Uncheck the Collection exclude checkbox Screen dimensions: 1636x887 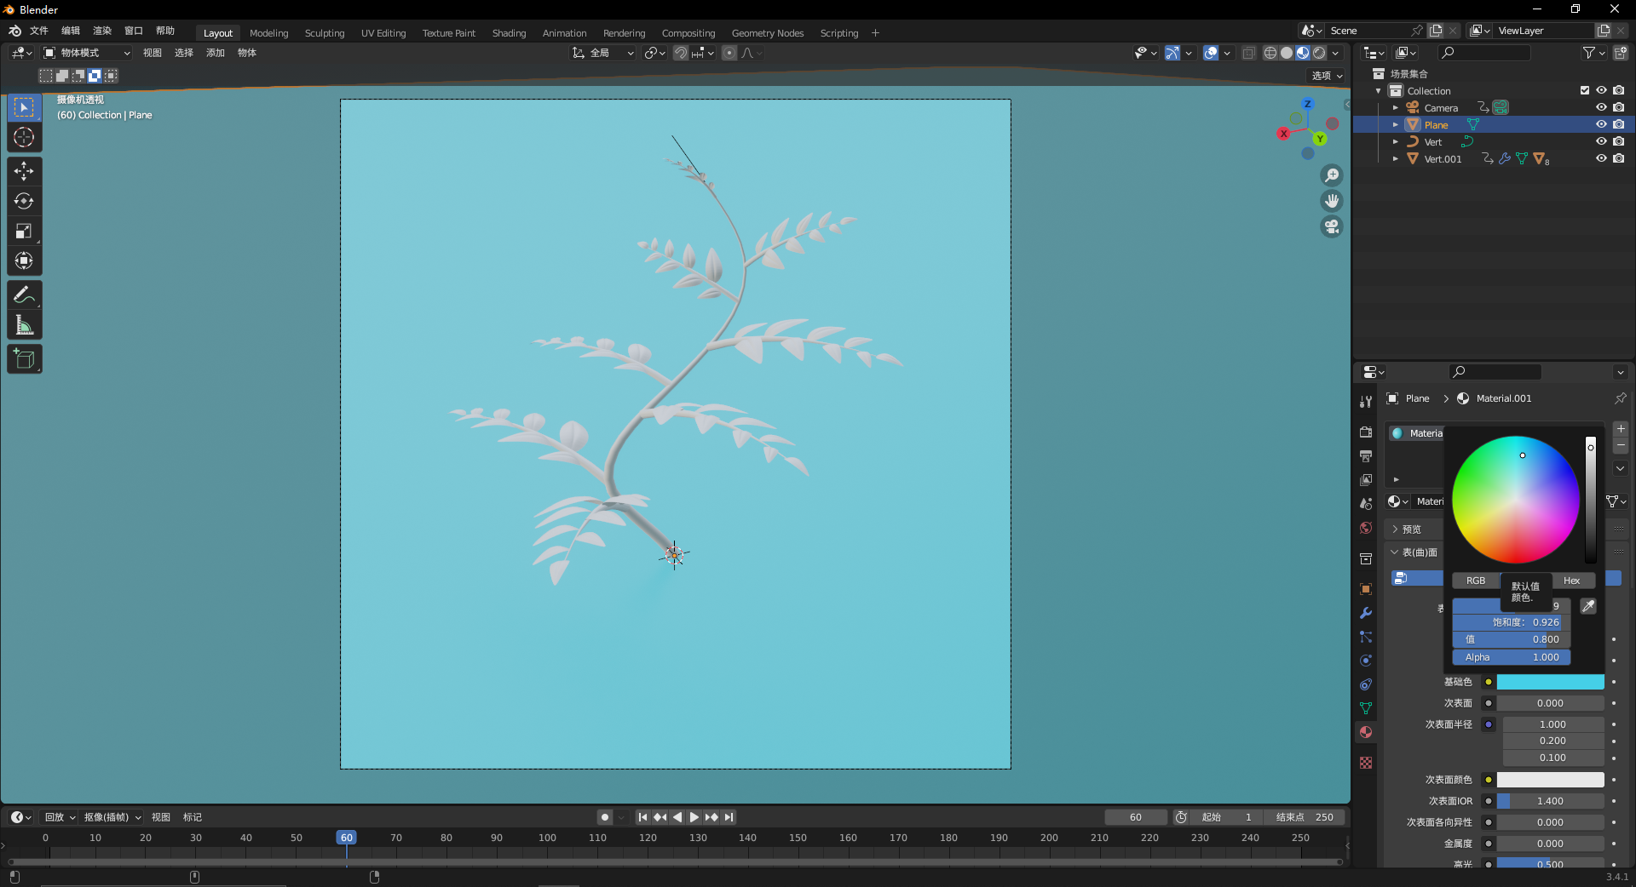tap(1584, 90)
